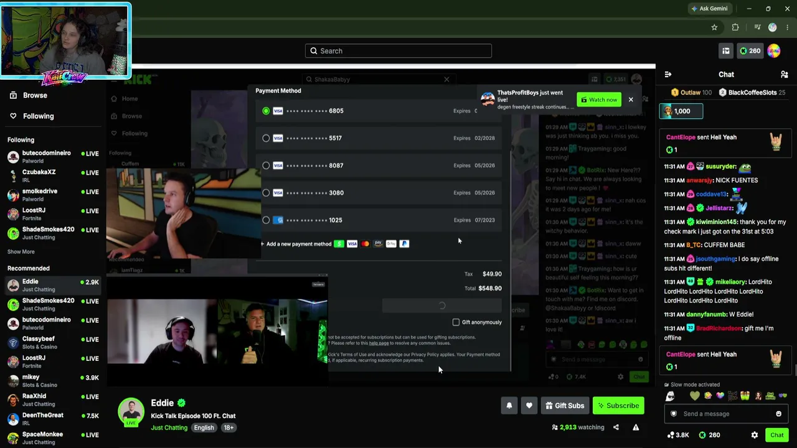Open butecodomineiro channel in Following list
Screen dimensions: 797x448
coord(52,157)
